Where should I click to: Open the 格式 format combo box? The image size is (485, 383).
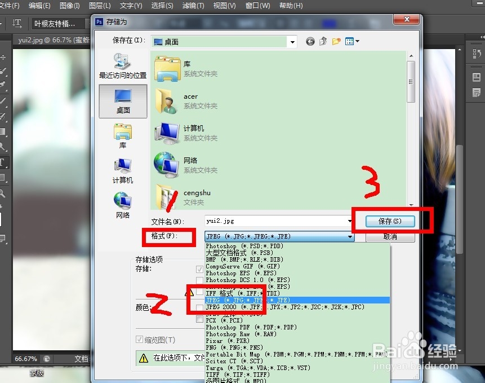pyautogui.click(x=279, y=236)
